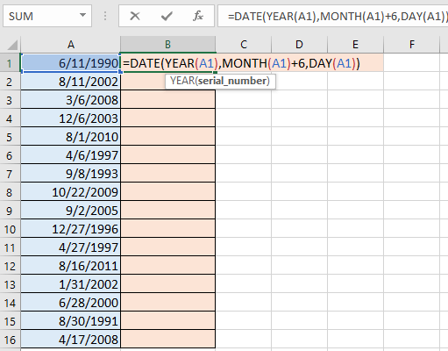
Task: Select column B header
Action: click(167, 45)
